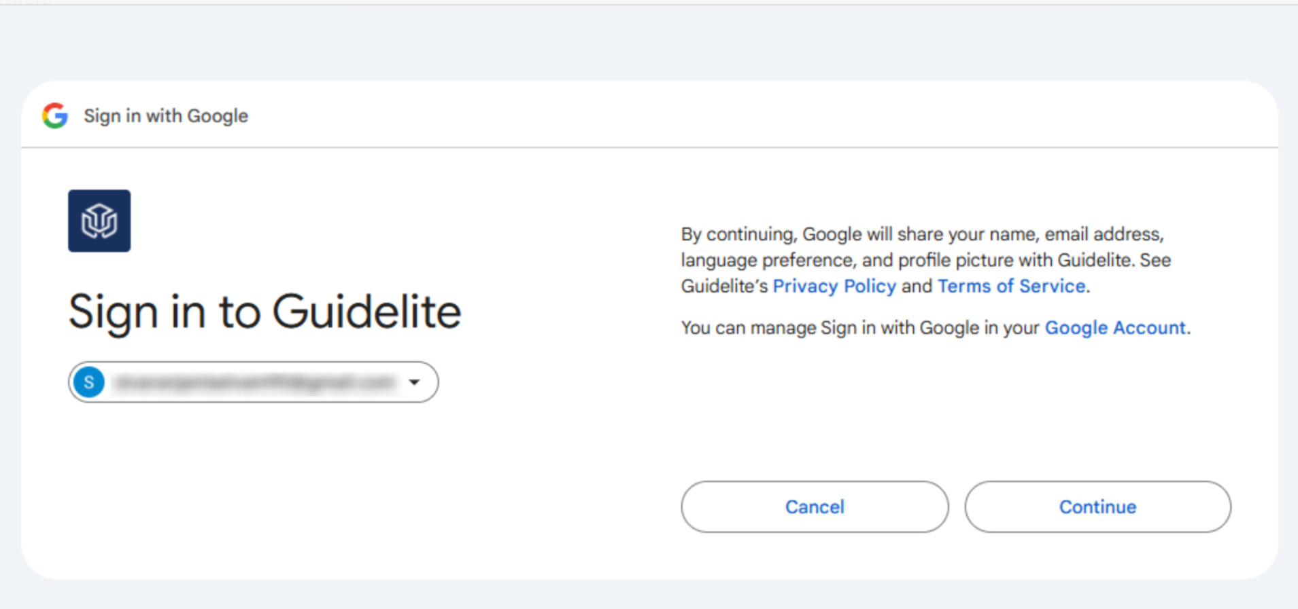1298x609 pixels.
Task: Click the blue 'S' account avatar
Action: point(89,382)
